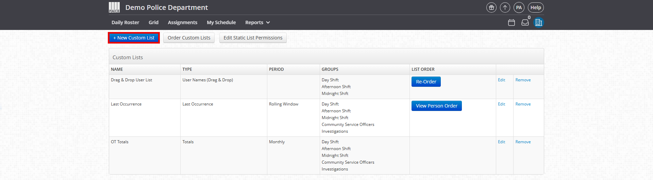
Task: Open the Grid menu item
Action: 153,22
